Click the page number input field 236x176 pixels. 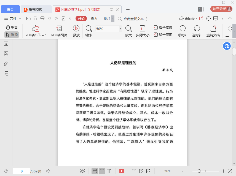click(x=22, y=171)
